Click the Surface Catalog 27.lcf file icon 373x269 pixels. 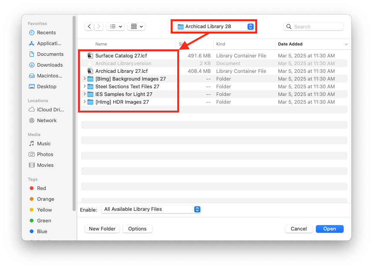90,55
